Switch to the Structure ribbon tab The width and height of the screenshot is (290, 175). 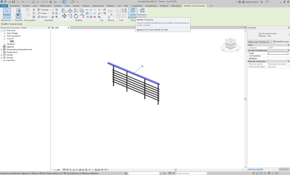click(26, 6)
